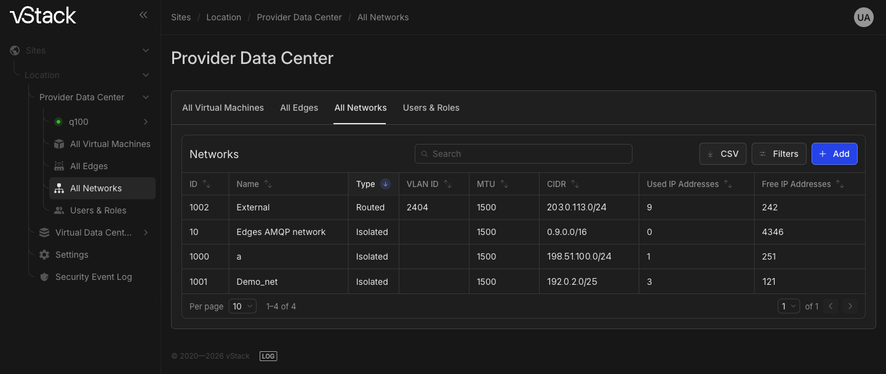Sort by Free IP Addresses arrows
The height and width of the screenshot is (374, 886).
click(x=840, y=184)
